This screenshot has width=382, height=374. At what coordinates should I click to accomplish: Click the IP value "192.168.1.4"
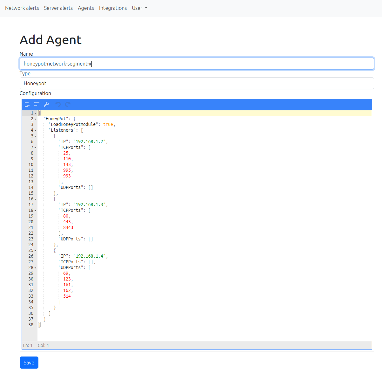(x=90, y=256)
